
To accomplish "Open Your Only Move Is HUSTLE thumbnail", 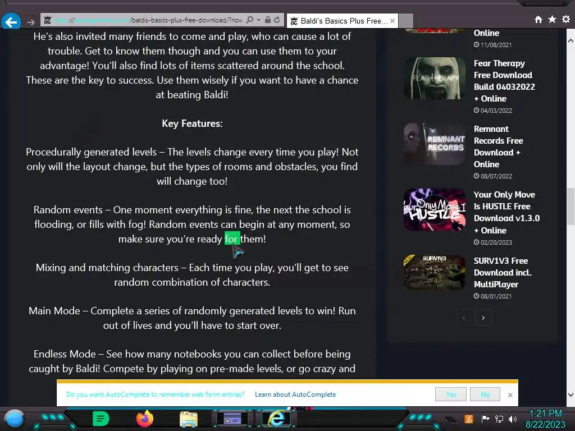I will tap(435, 210).
